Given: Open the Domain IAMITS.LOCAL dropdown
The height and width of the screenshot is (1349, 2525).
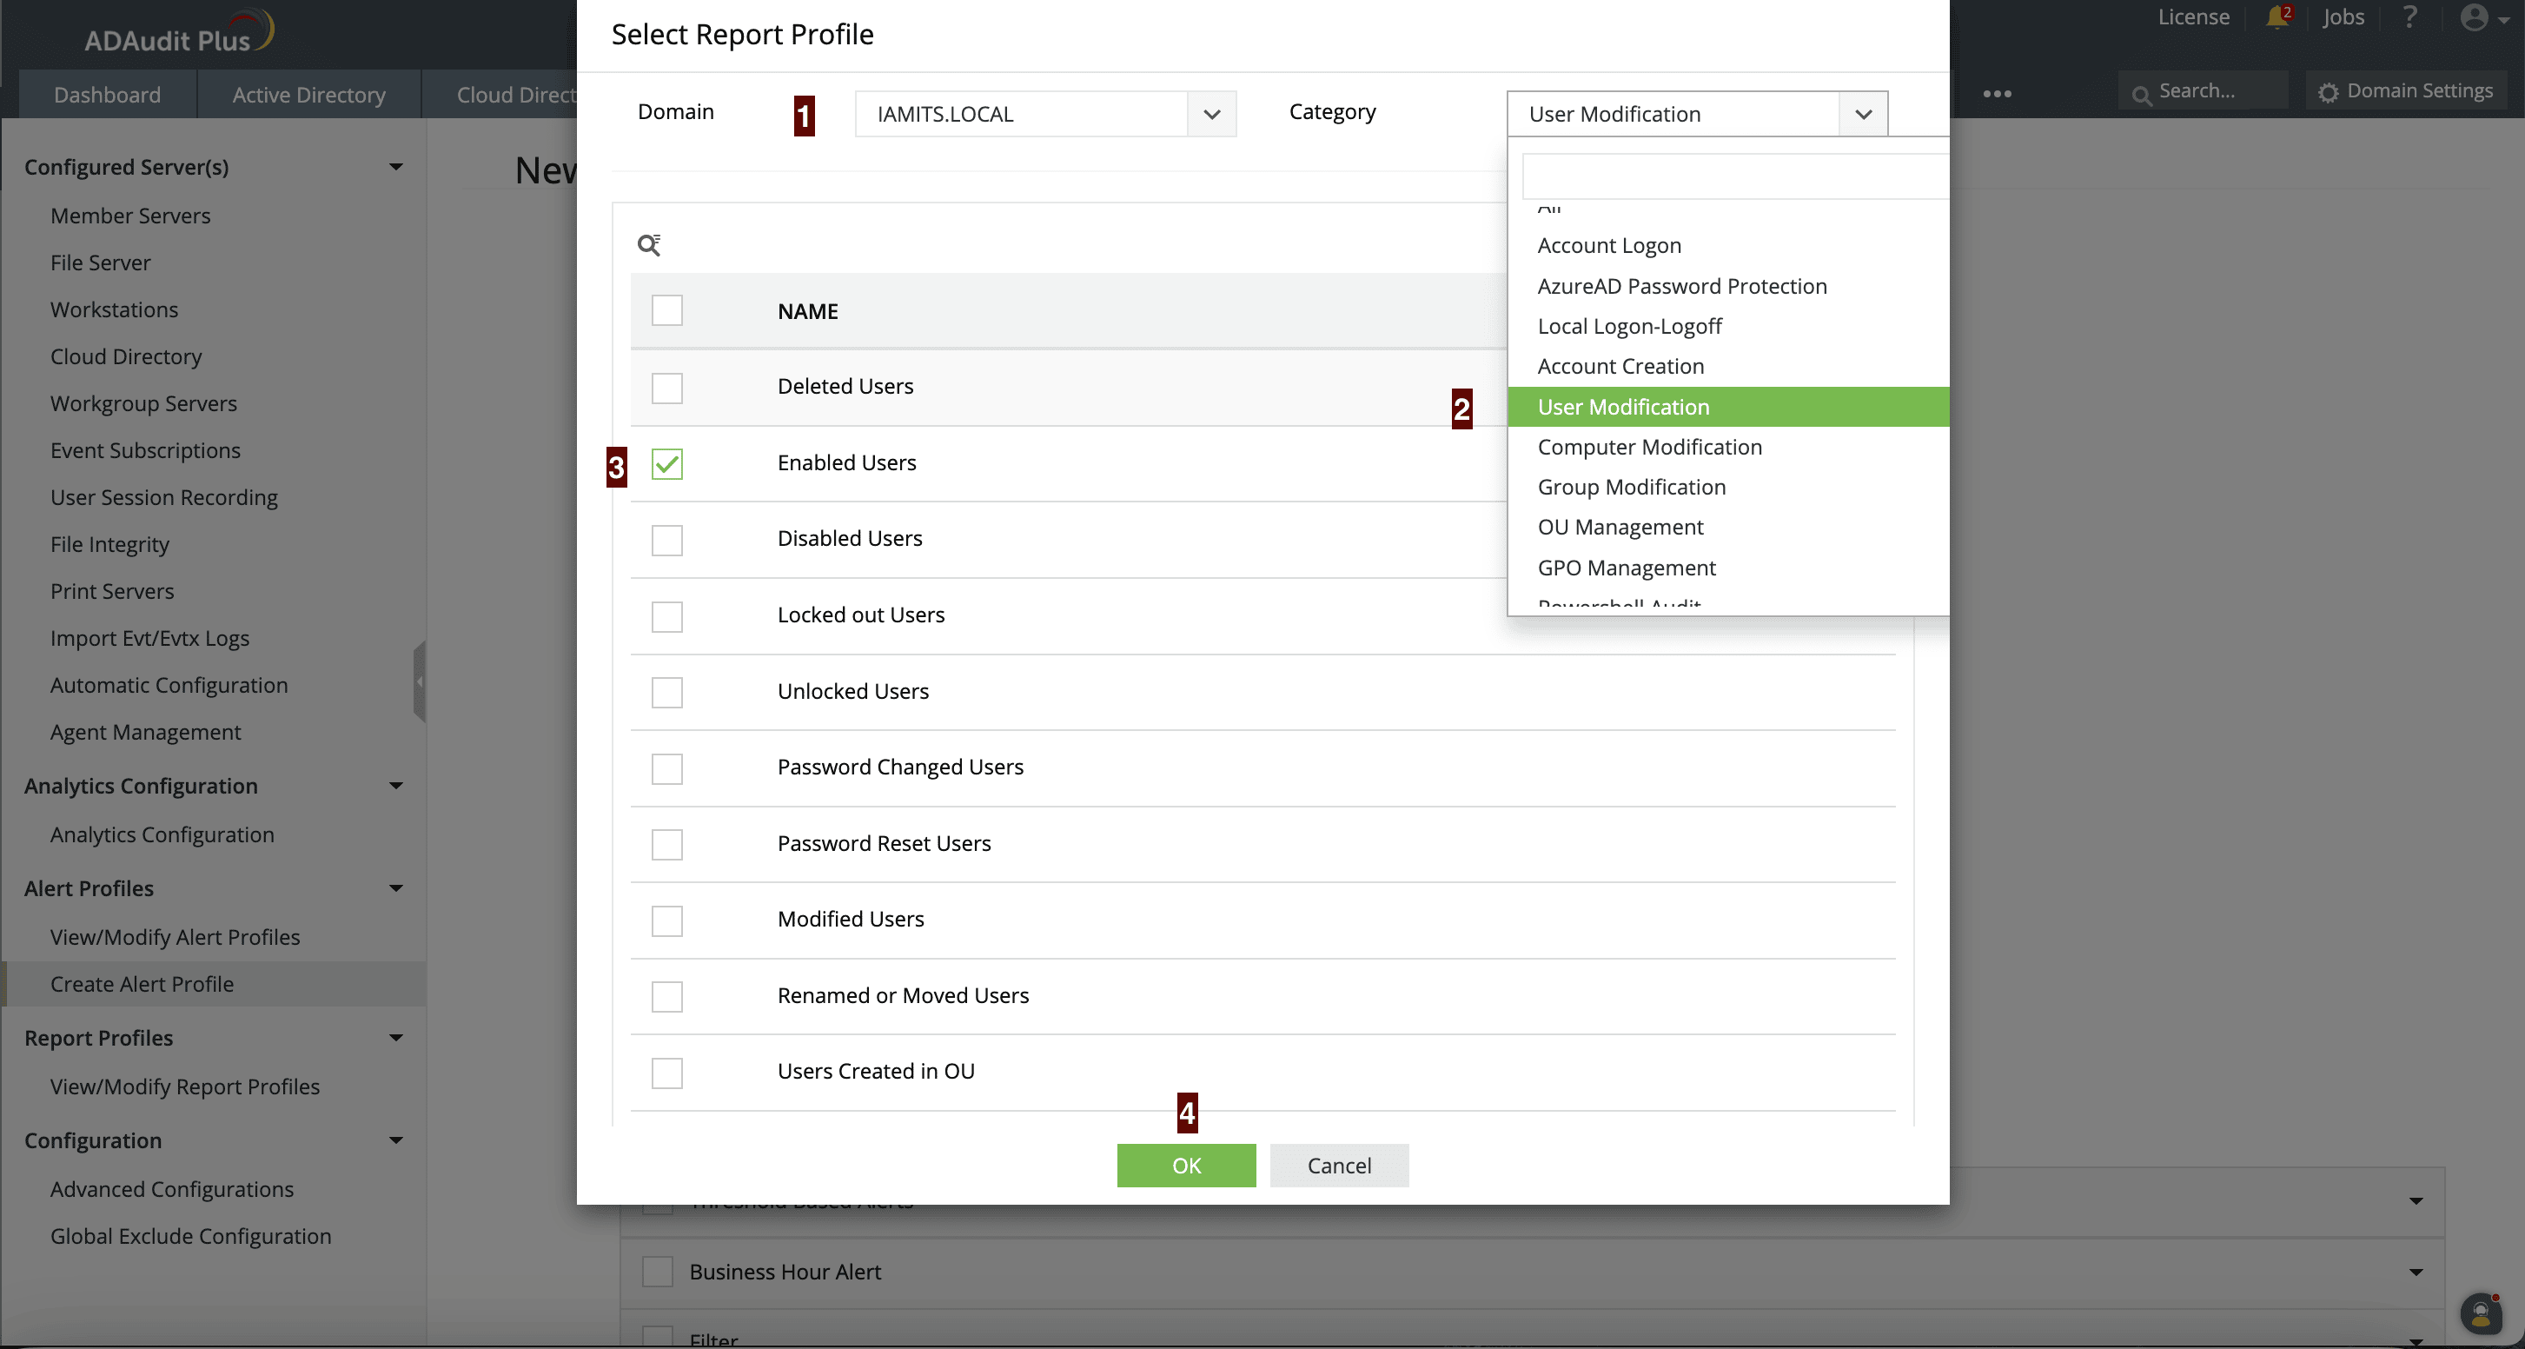Looking at the screenshot, I should [x=1211, y=115].
